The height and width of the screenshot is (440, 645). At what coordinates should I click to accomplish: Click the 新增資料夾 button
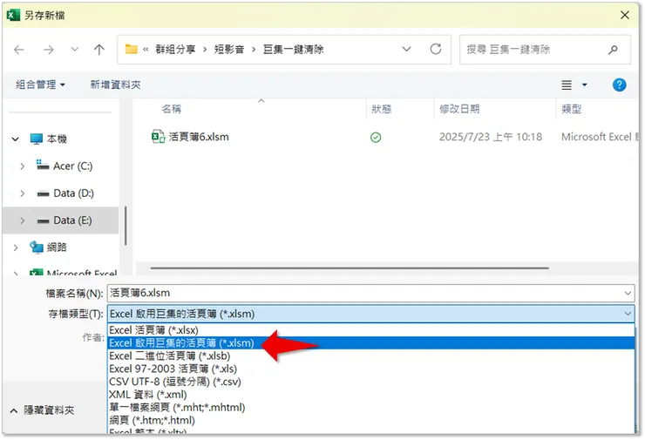(116, 85)
